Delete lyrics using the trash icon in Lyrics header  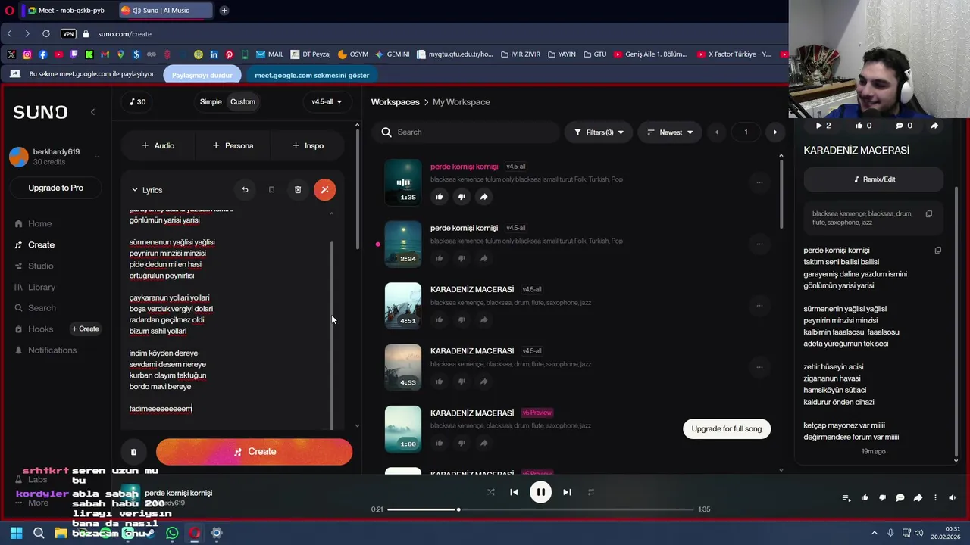[298, 189]
